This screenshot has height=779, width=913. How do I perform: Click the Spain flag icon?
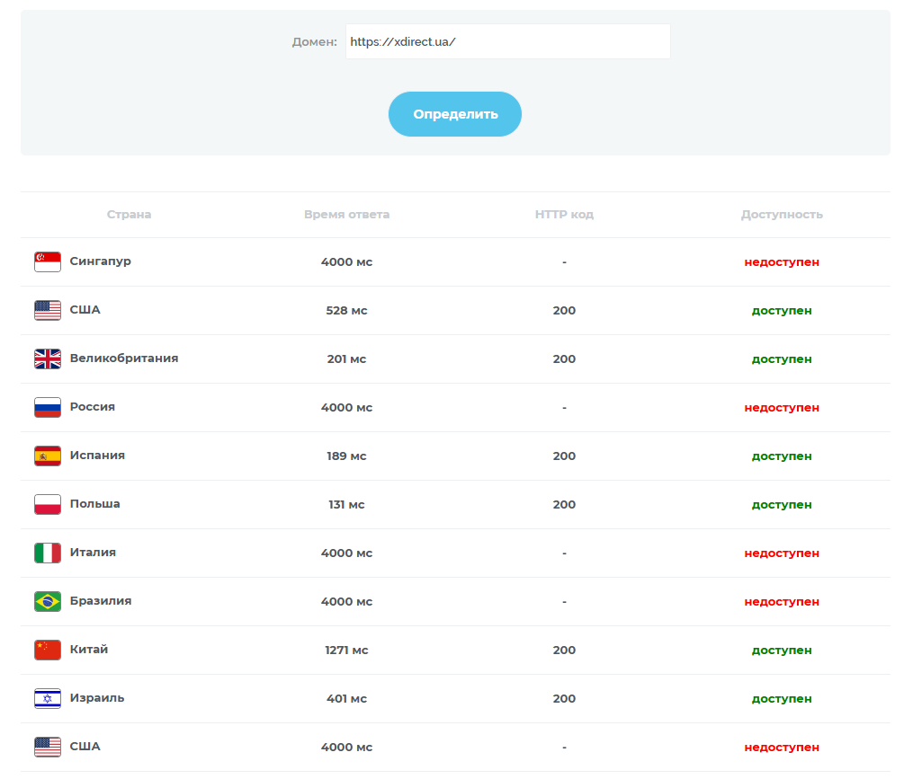click(48, 456)
